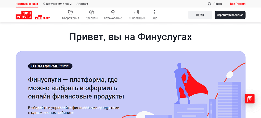Select the Кредиты menu label
The image size is (261, 118).
pyautogui.click(x=92, y=18)
